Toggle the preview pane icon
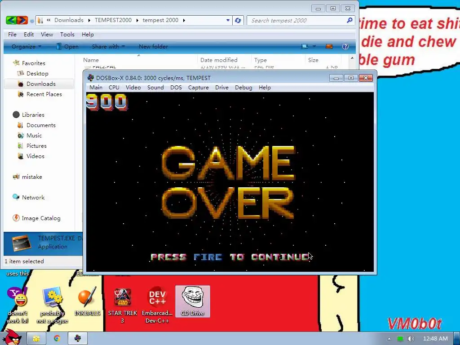460x345 pixels. tap(329, 46)
